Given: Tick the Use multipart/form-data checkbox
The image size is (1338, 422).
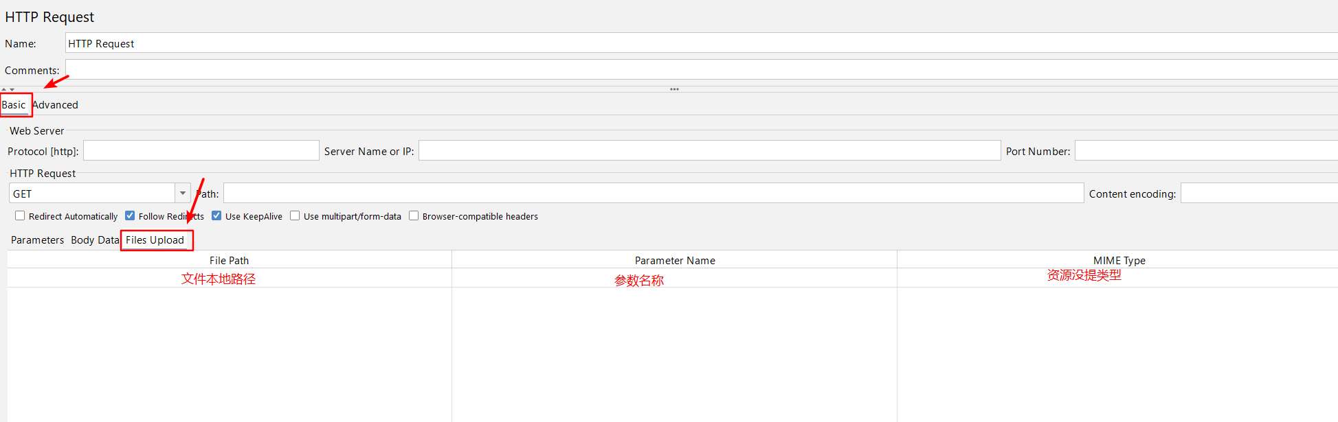Looking at the screenshot, I should [295, 215].
